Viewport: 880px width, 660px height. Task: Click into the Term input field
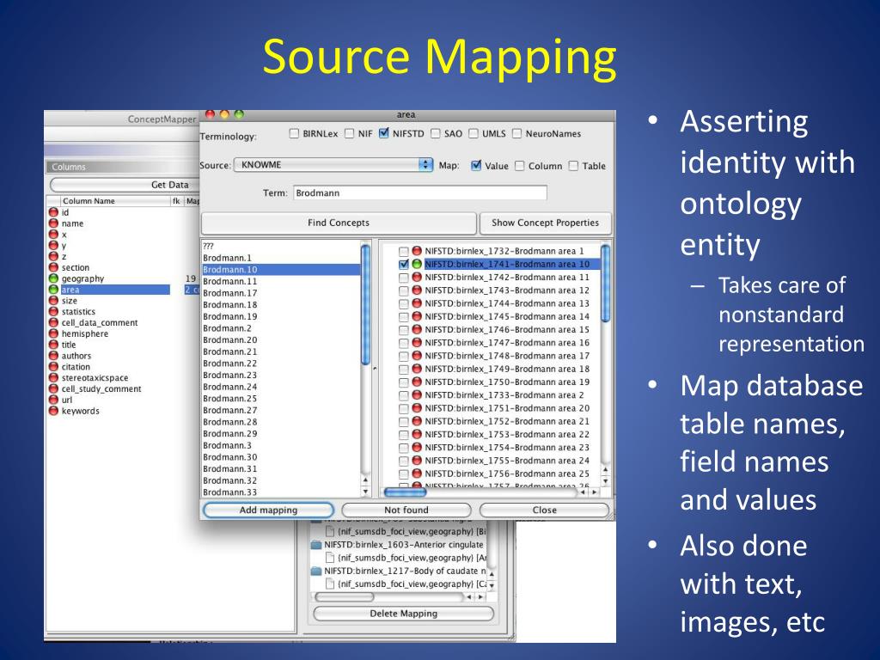click(419, 193)
